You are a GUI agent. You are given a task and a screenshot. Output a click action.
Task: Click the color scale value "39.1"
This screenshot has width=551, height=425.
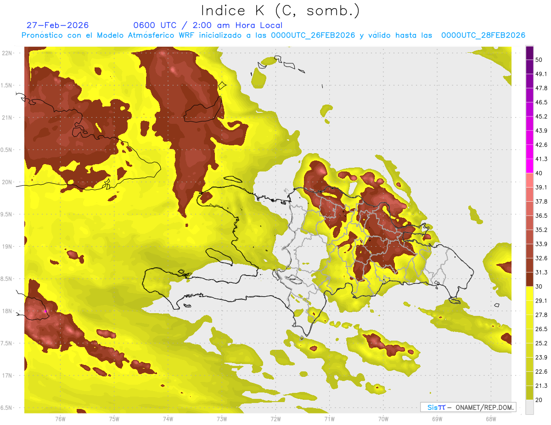pyautogui.click(x=541, y=187)
